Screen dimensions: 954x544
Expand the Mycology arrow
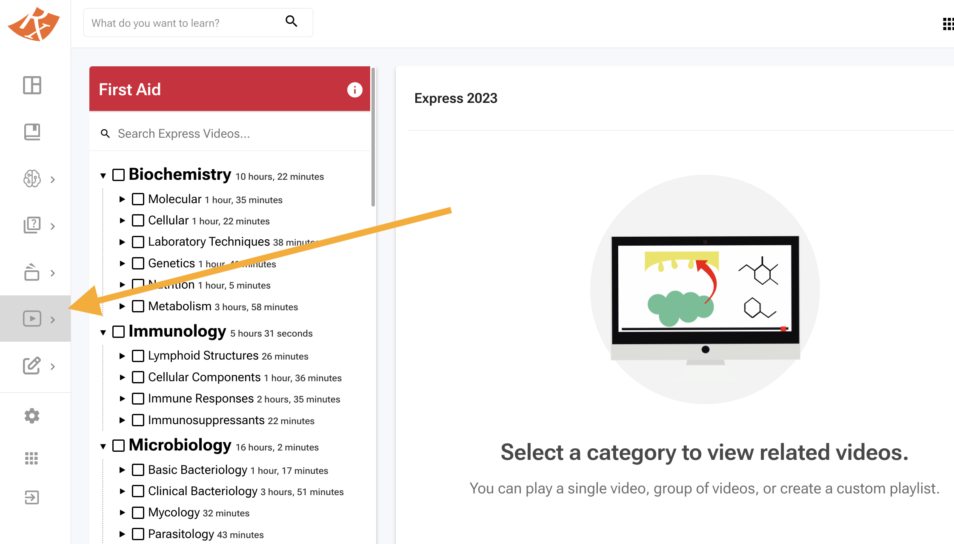tap(122, 513)
